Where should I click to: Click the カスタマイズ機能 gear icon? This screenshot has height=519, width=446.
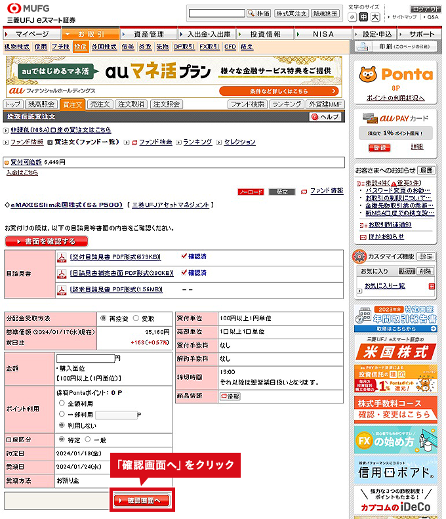point(359,257)
